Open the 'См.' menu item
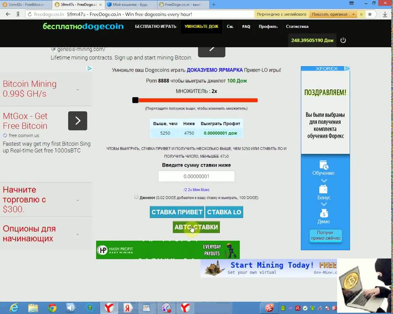The width and height of the screenshot is (393, 314). click(230, 26)
